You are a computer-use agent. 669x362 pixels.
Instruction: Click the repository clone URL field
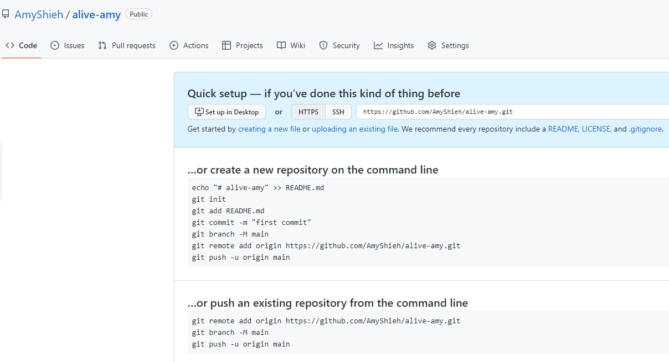(x=512, y=112)
